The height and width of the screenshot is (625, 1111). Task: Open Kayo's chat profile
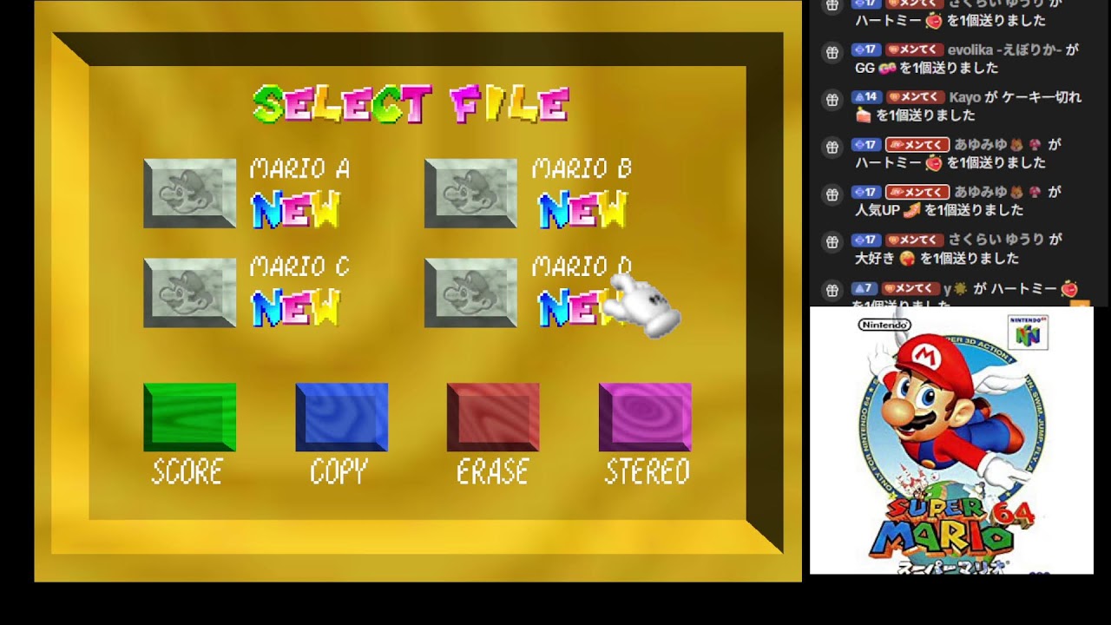[x=965, y=98]
